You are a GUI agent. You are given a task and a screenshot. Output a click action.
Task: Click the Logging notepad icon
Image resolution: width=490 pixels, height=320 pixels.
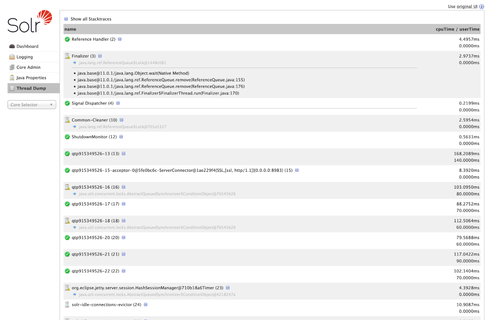[x=12, y=57]
